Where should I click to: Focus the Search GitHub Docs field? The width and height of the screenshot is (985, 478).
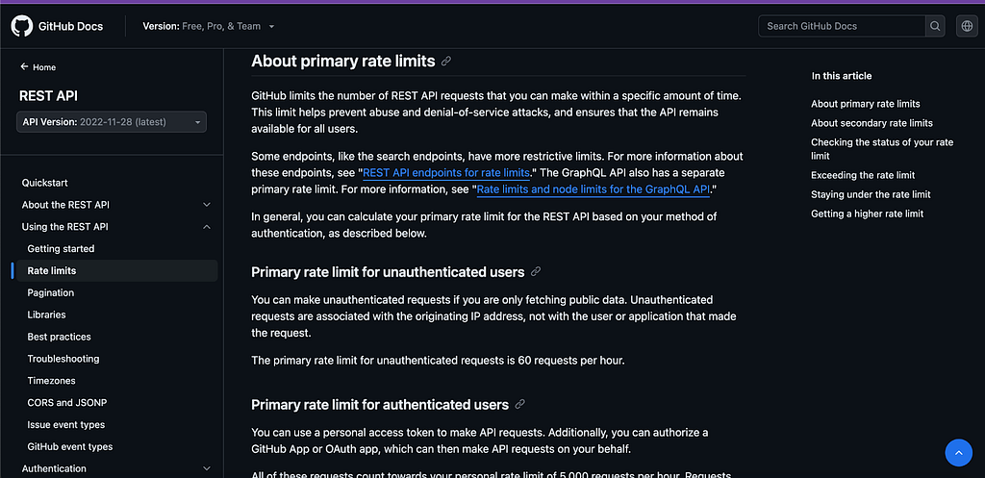[x=842, y=26]
